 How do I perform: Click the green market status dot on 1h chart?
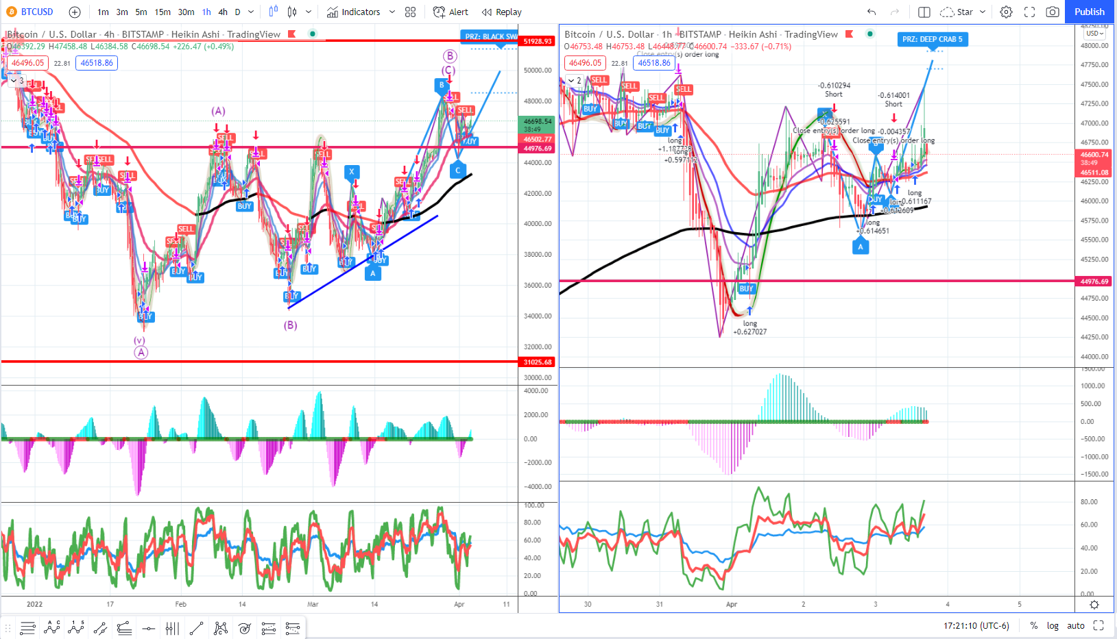pos(870,34)
